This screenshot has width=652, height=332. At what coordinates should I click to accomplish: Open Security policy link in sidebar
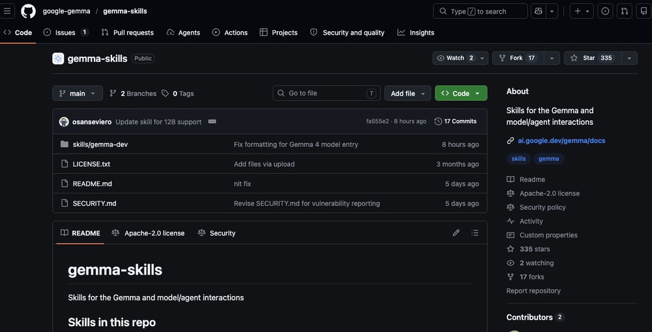pos(536,207)
